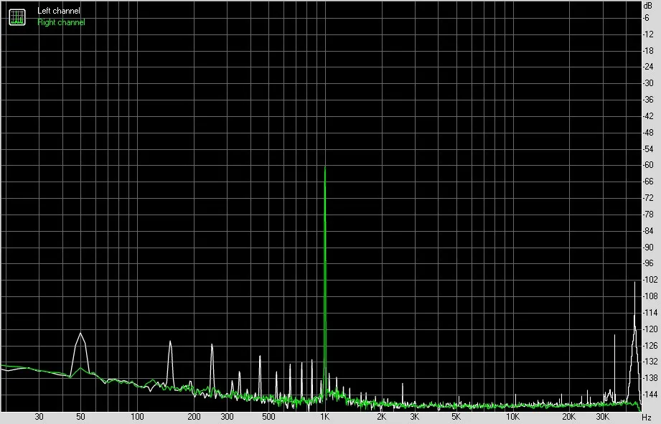The width and height of the screenshot is (661, 424).
Task: Click the -60 dB scale label
Action: pyautogui.click(x=648, y=165)
